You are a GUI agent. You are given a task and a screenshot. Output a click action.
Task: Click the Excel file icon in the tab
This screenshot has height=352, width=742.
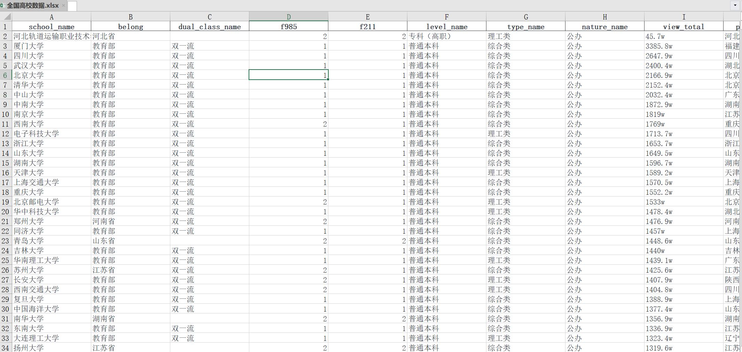click(3, 6)
